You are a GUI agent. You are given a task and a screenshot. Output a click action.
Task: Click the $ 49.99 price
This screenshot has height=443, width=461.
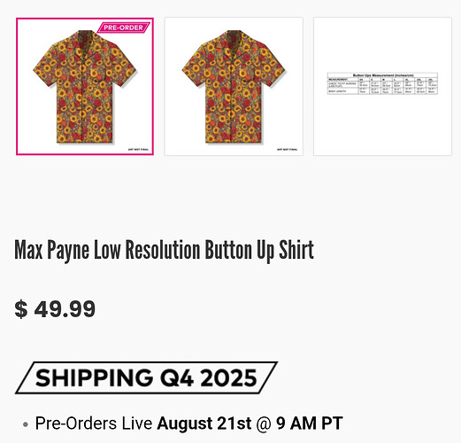point(55,309)
